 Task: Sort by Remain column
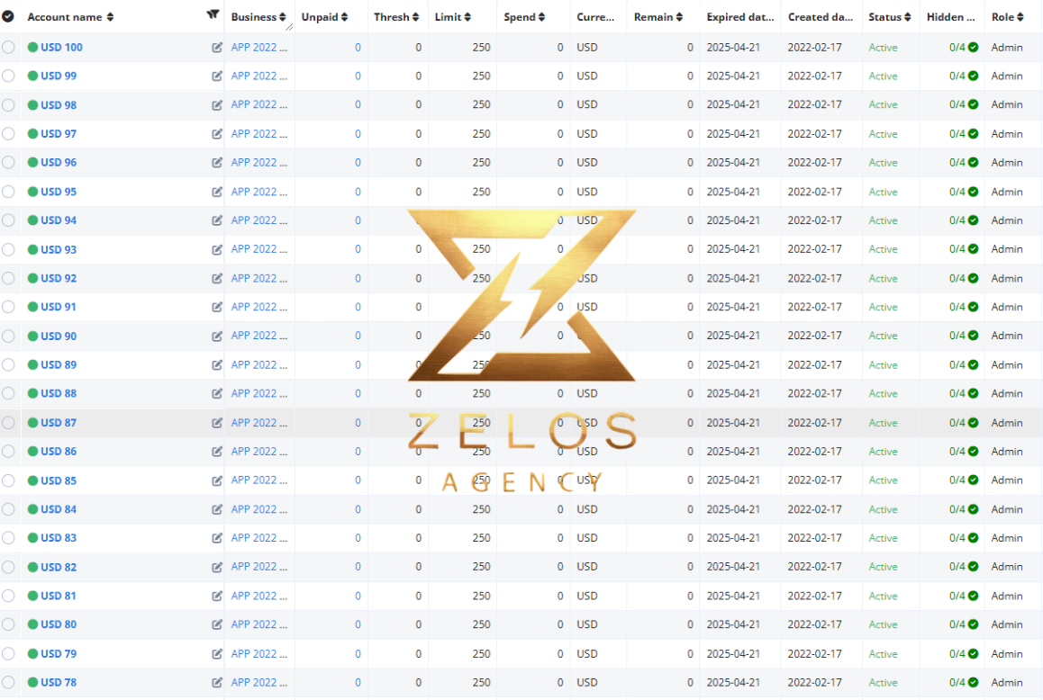(679, 17)
